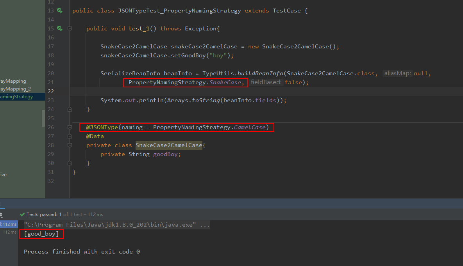Click the project panel vertical scrollbar thumb
Viewport: 463px width, 266px height.
tap(43, 118)
